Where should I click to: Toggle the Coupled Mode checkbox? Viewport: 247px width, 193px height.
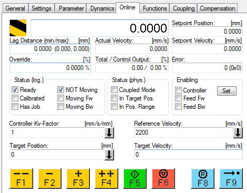(114, 90)
